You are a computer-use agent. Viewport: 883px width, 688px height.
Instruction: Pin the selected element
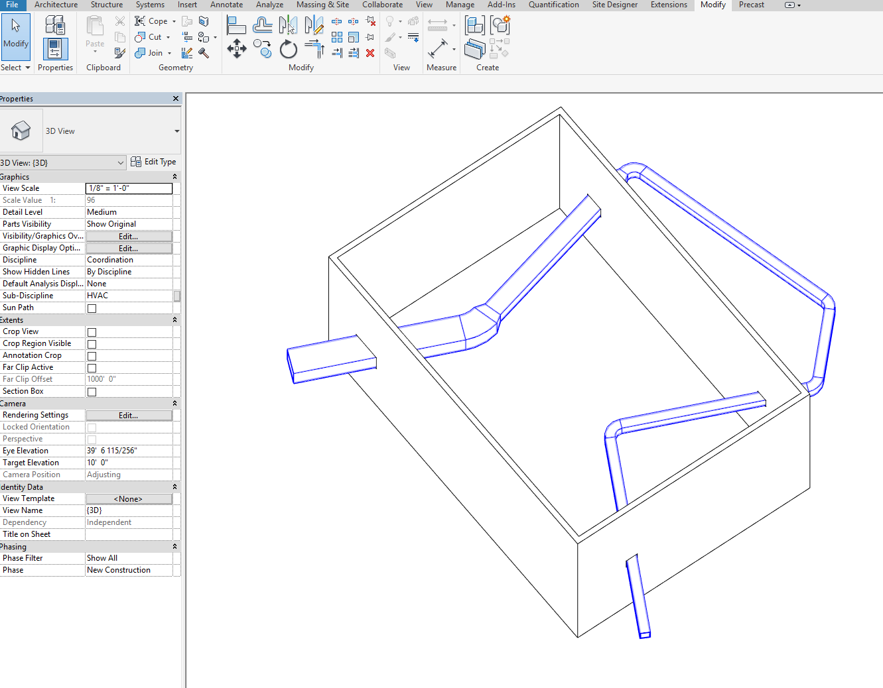(x=369, y=37)
